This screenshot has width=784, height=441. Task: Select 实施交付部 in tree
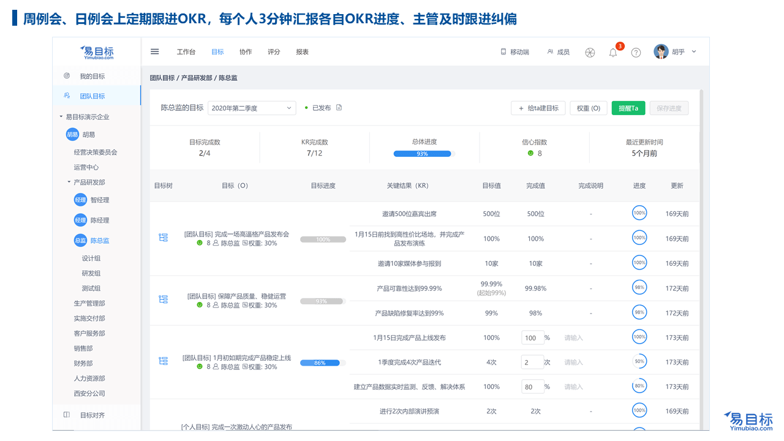pyautogui.click(x=89, y=318)
